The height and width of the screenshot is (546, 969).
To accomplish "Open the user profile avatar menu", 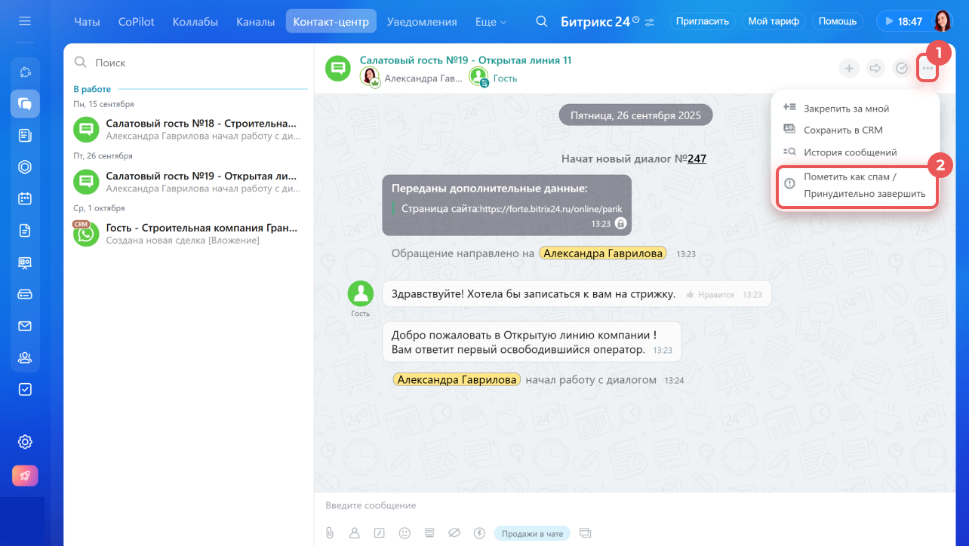I will click(943, 21).
